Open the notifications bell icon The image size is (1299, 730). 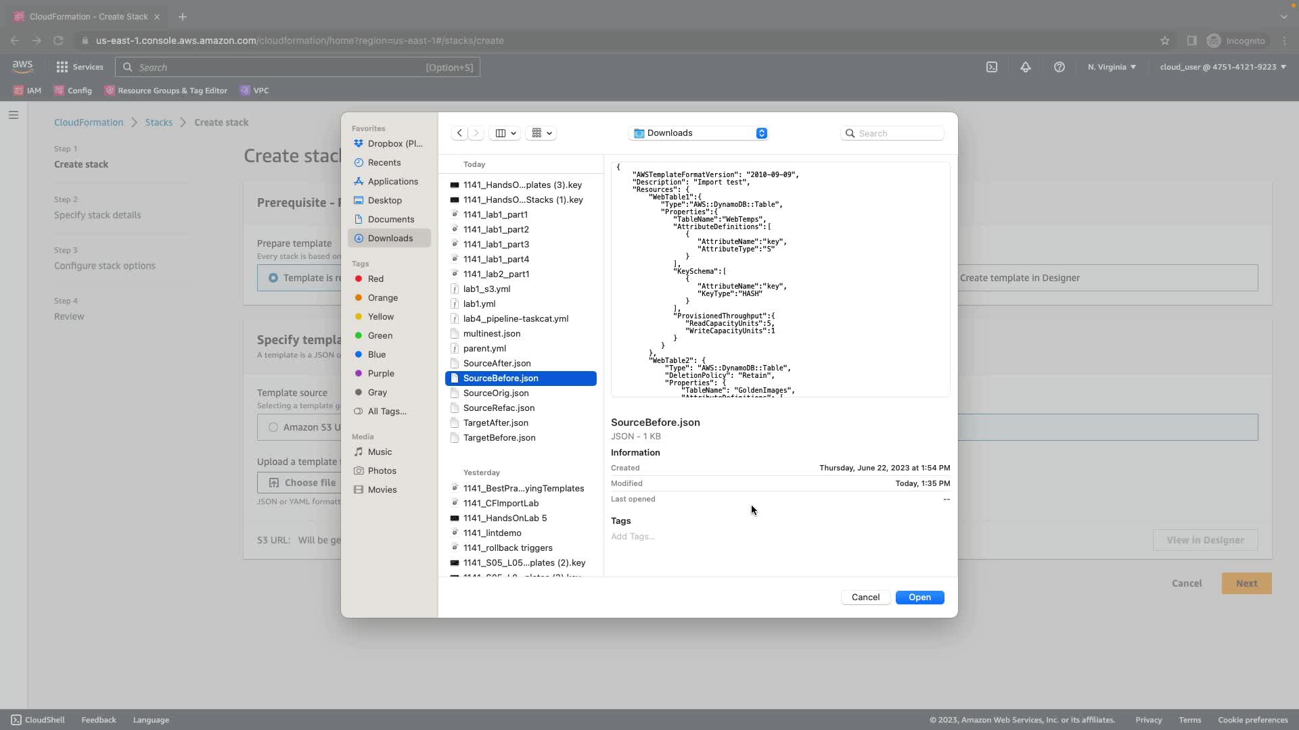tap(1026, 67)
